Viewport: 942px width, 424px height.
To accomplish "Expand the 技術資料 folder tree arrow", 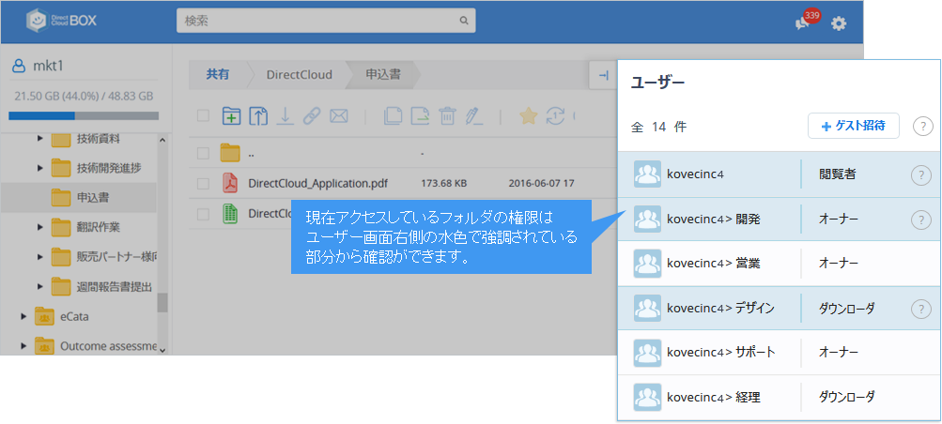I will pyautogui.click(x=40, y=139).
